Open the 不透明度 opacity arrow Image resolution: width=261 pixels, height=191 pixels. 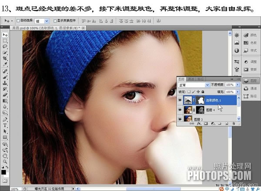(238, 85)
